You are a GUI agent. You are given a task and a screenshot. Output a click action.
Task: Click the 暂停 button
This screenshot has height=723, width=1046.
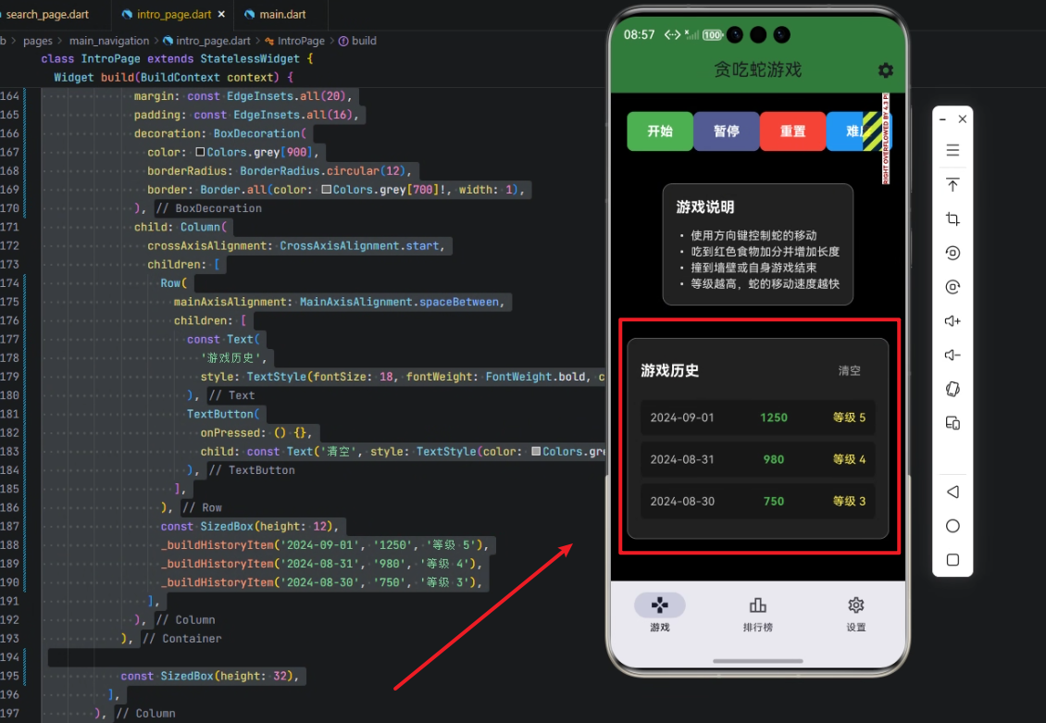(x=726, y=131)
